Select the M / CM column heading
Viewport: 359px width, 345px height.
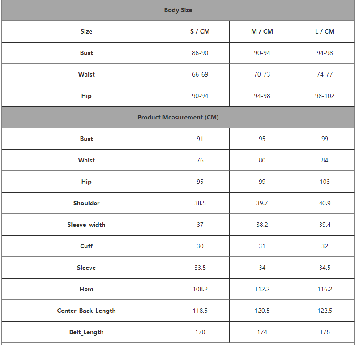pyautogui.click(x=262, y=31)
